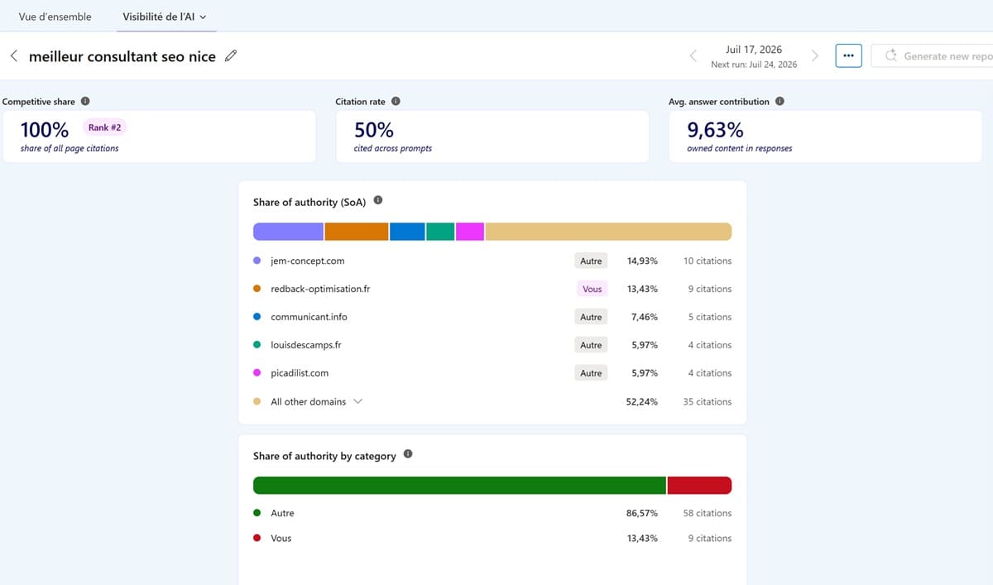
Task: Click the 100% competitive share value
Action: click(x=45, y=129)
